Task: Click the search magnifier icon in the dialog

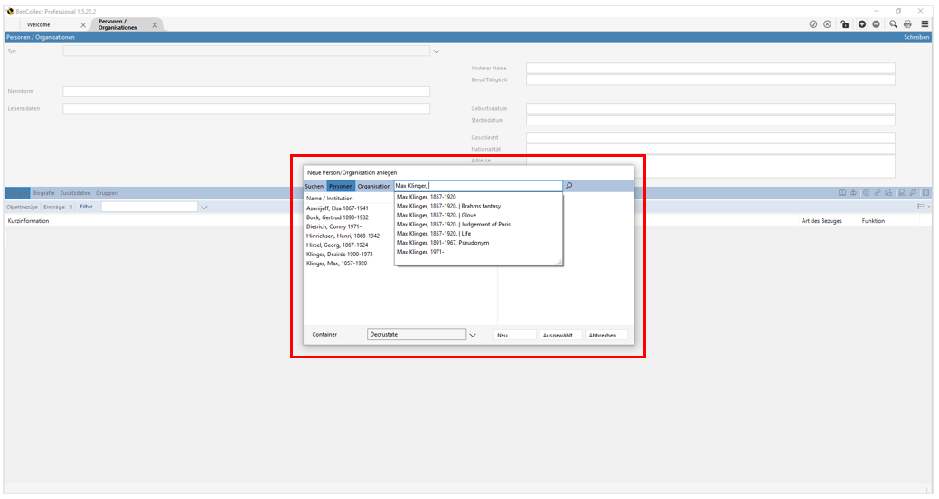Action: click(569, 186)
